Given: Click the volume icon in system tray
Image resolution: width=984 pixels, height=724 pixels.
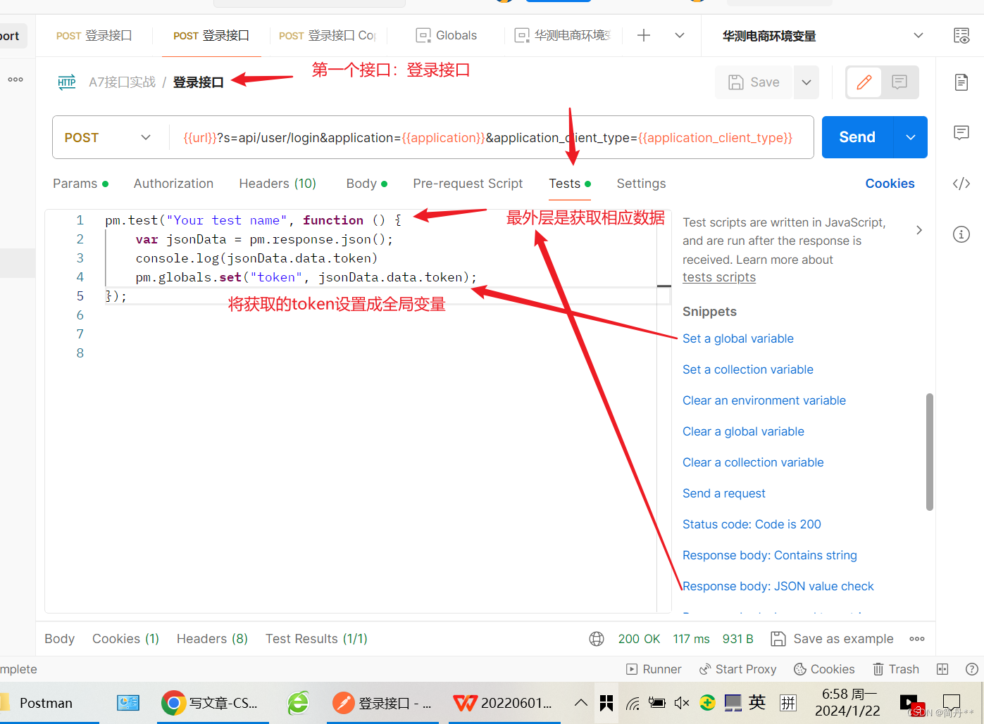Looking at the screenshot, I should click(x=681, y=703).
